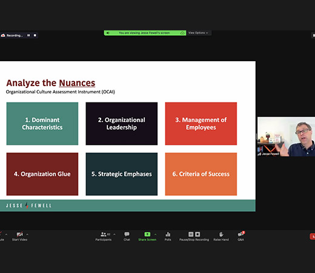Expand the arrow next to Start Video
This screenshot has width=315, height=273.
pos(27,234)
